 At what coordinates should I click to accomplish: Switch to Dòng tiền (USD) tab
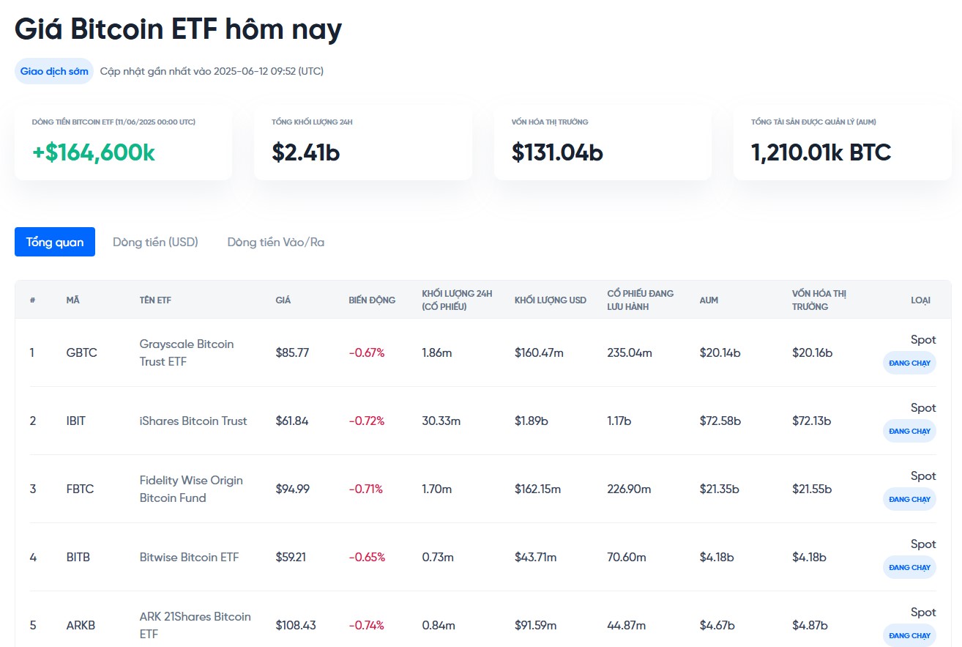point(155,242)
